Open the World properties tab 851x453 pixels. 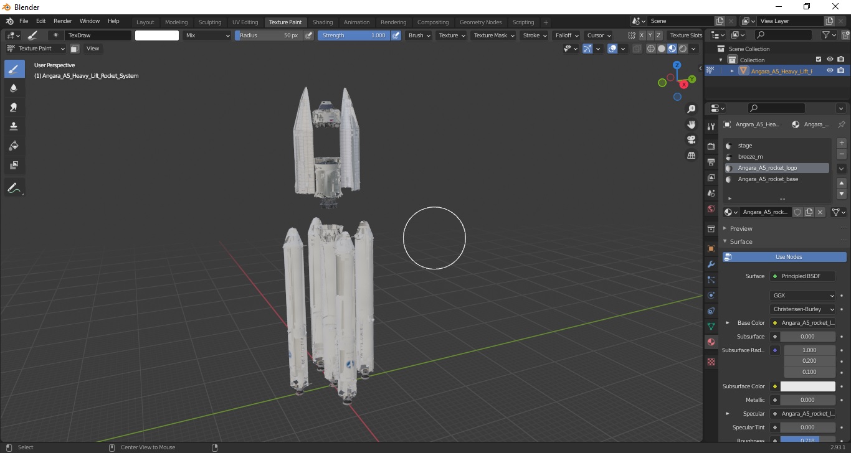711,208
